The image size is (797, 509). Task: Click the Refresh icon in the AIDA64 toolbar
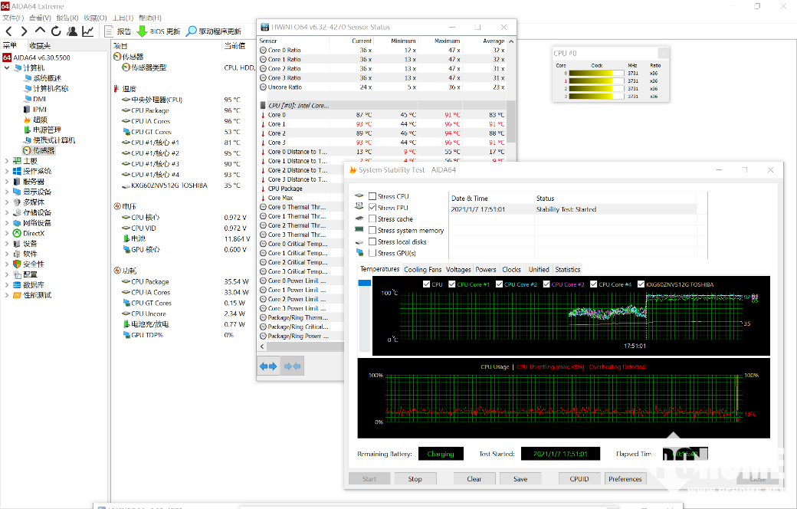click(56, 31)
